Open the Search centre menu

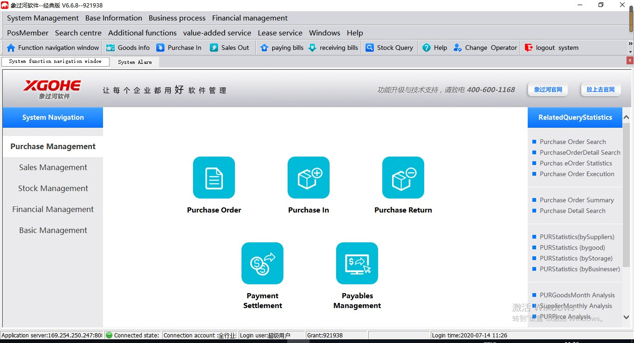click(78, 33)
